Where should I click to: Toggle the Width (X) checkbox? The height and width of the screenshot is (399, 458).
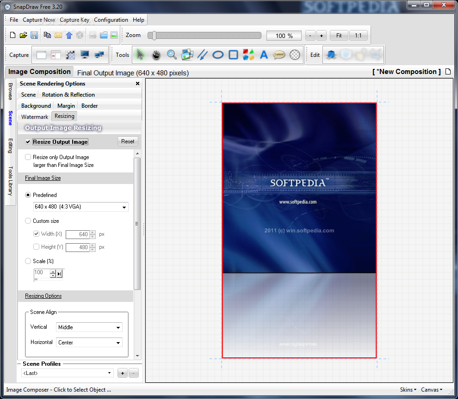click(36, 234)
